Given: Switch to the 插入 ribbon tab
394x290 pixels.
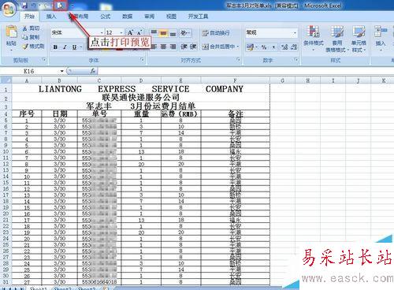Looking at the screenshot, I should 51,17.
